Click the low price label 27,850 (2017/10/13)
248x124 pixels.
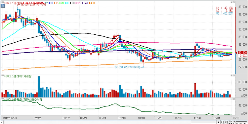point(127,67)
